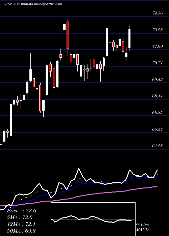
Task: Click the 64.28 price axis label
Action: [158, 146]
